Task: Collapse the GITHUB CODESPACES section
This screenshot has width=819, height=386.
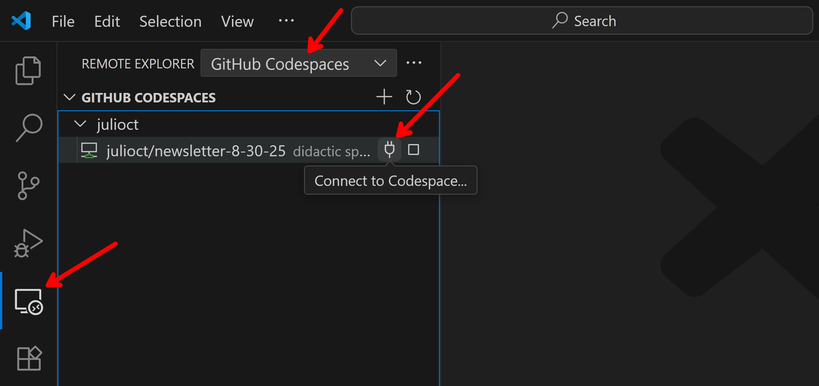Action: click(x=69, y=97)
